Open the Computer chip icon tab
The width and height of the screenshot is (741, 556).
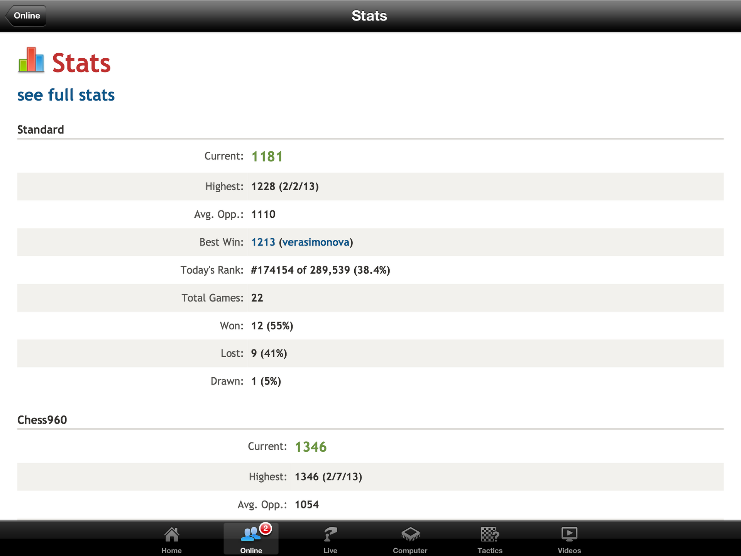pyautogui.click(x=410, y=535)
